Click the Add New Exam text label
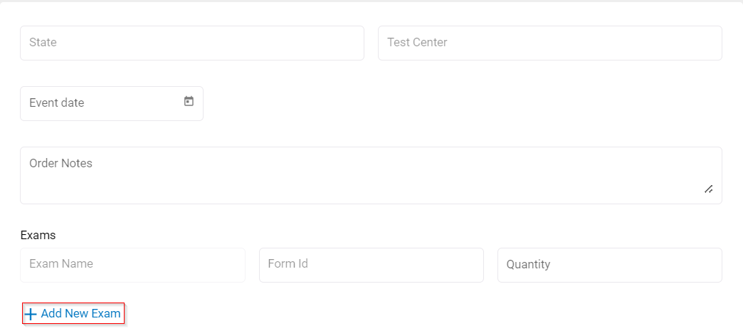Image resolution: width=743 pixels, height=331 pixels. [81, 313]
